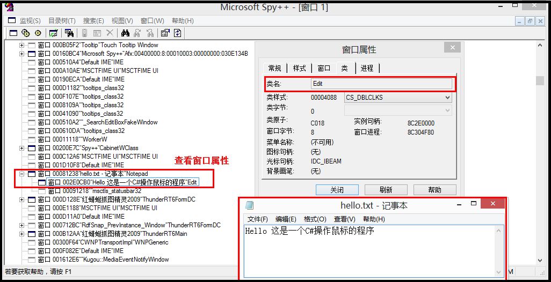Open the Spy++ 帮助(H) menu
Viewport: 551px width, 282px height.
click(183, 21)
